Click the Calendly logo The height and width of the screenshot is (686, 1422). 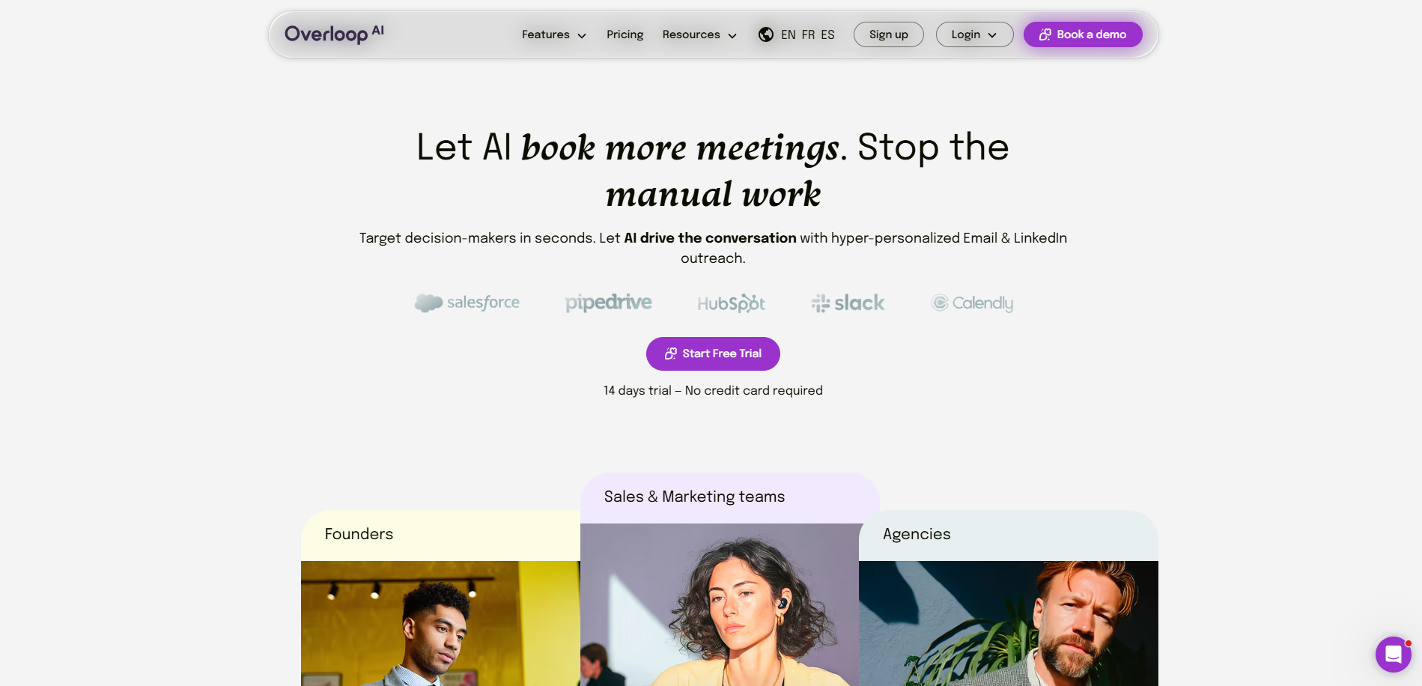tap(972, 303)
